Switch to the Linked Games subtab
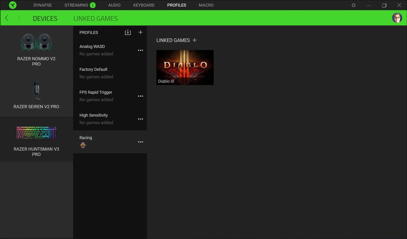This screenshot has height=239, width=407. coord(96,18)
